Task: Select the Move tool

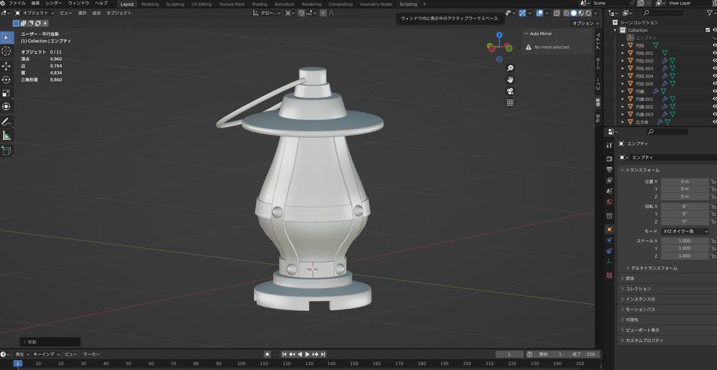Action: [6, 66]
